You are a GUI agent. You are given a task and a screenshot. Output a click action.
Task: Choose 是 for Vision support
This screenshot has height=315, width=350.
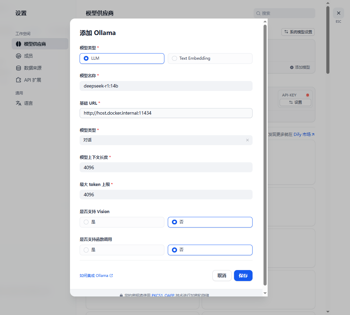pyautogui.click(x=122, y=222)
